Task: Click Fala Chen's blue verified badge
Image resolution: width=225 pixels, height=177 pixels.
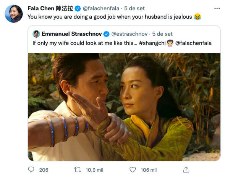Action: click(78, 9)
